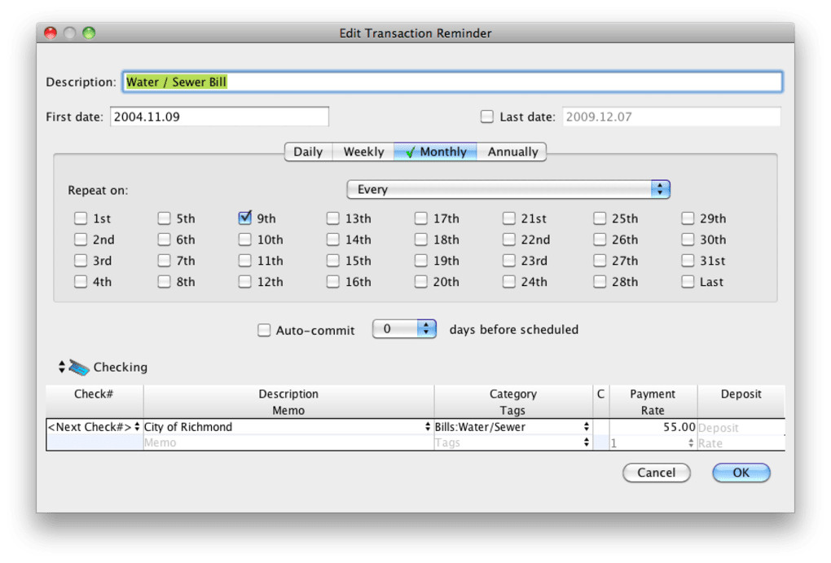Open the days before scheduled dropdown
This screenshot has height=563, width=831.
404,328
